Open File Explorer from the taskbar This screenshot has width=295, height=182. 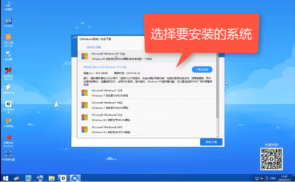coord(52,178)
